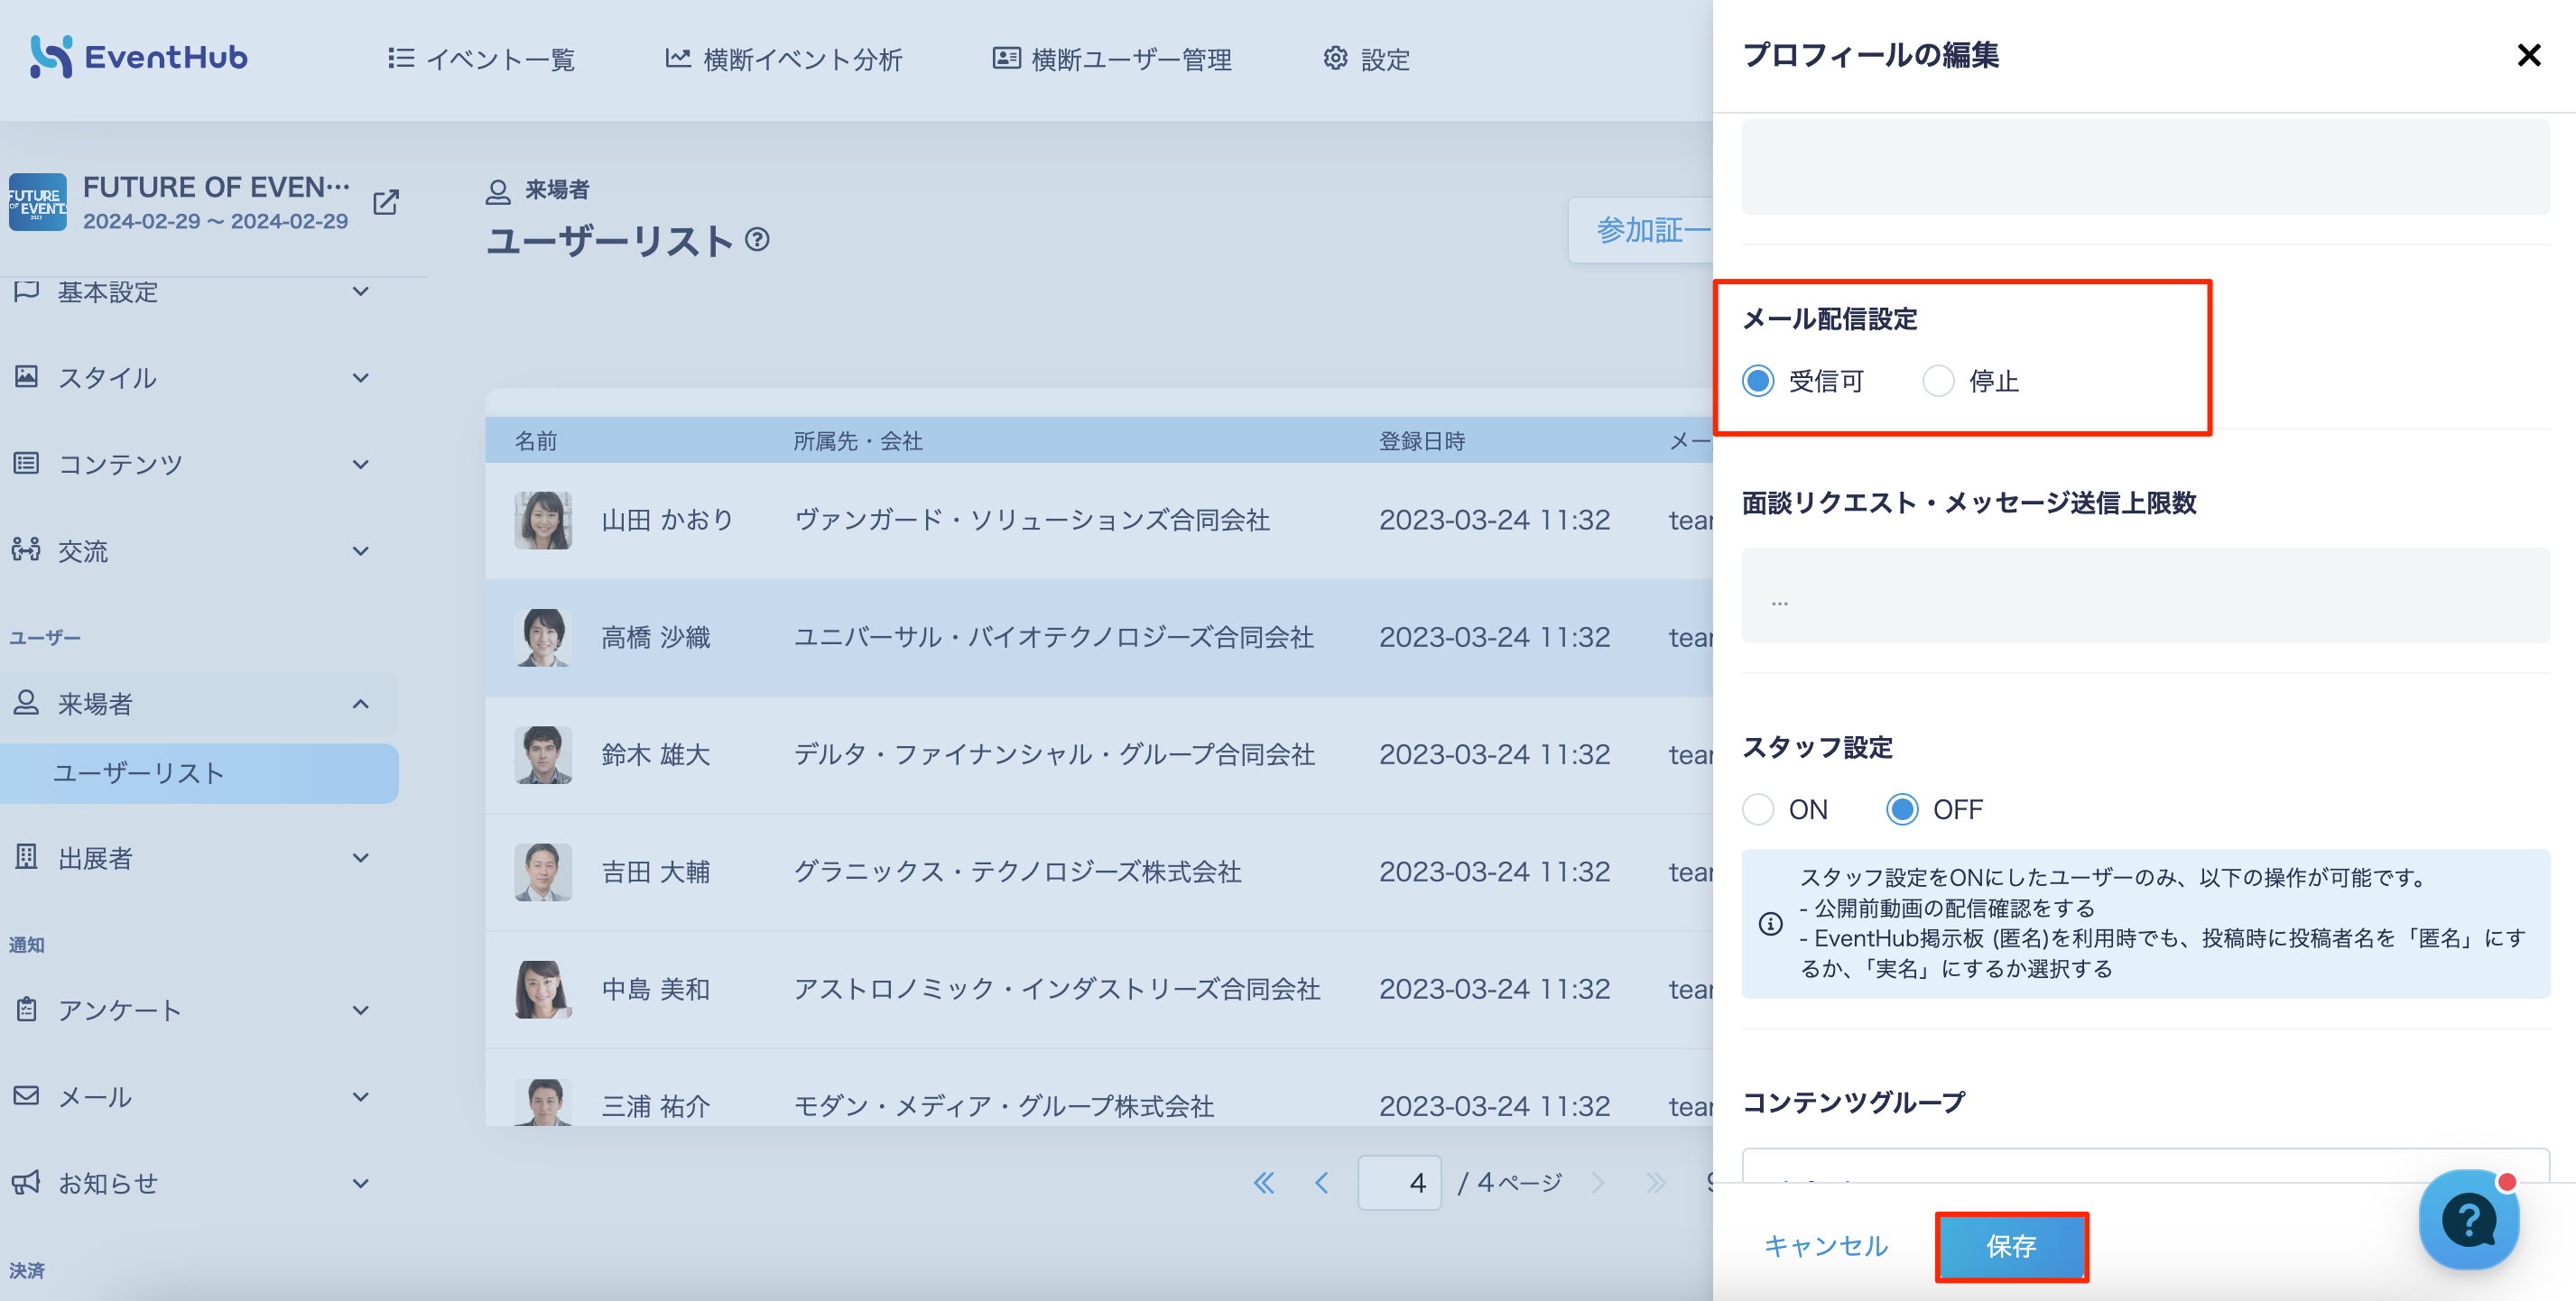The image size is (2576, 1301).
Task: Click the FUTURE OF EVENTS event thumbnail
Action: coord(38,202)
